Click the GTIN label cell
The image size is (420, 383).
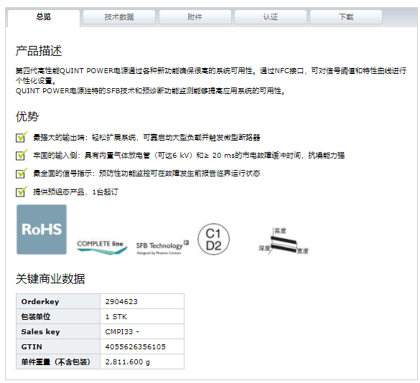(x=58, y=346)
